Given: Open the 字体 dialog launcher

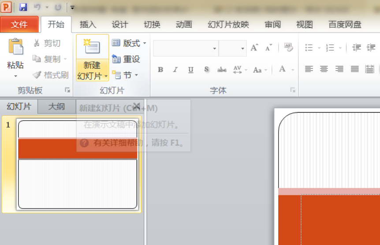Looking at the screenshot, I should [293, 90].
